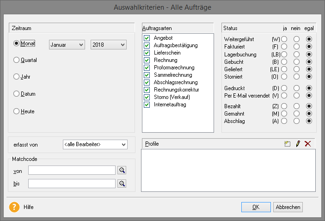Select egal for Bezahlt status

click(x=309, y=106)
